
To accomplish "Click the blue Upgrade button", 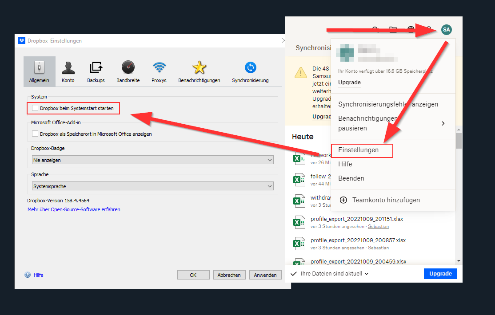I will pyautogui.click(x=440, y=273).
